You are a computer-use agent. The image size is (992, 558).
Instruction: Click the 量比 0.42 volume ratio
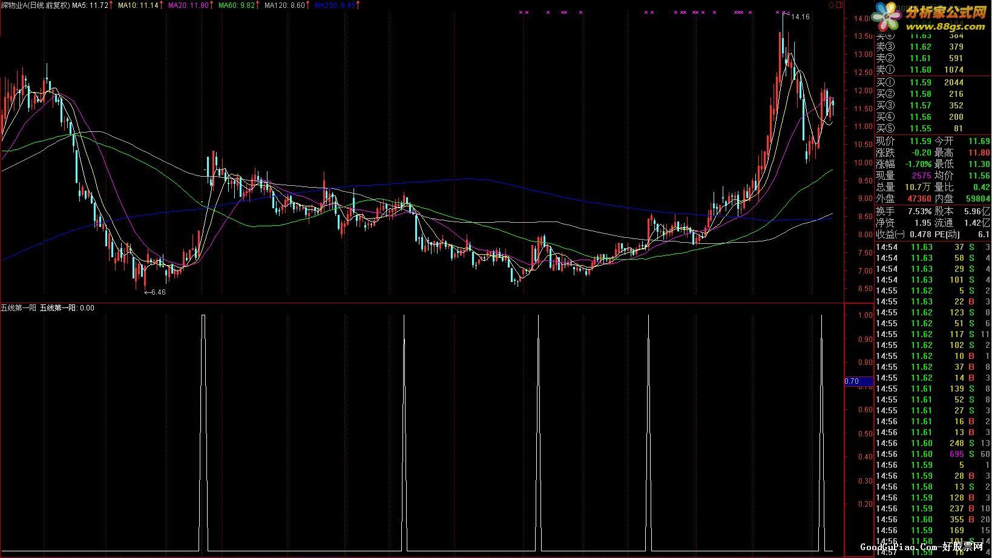pos(982,187)
